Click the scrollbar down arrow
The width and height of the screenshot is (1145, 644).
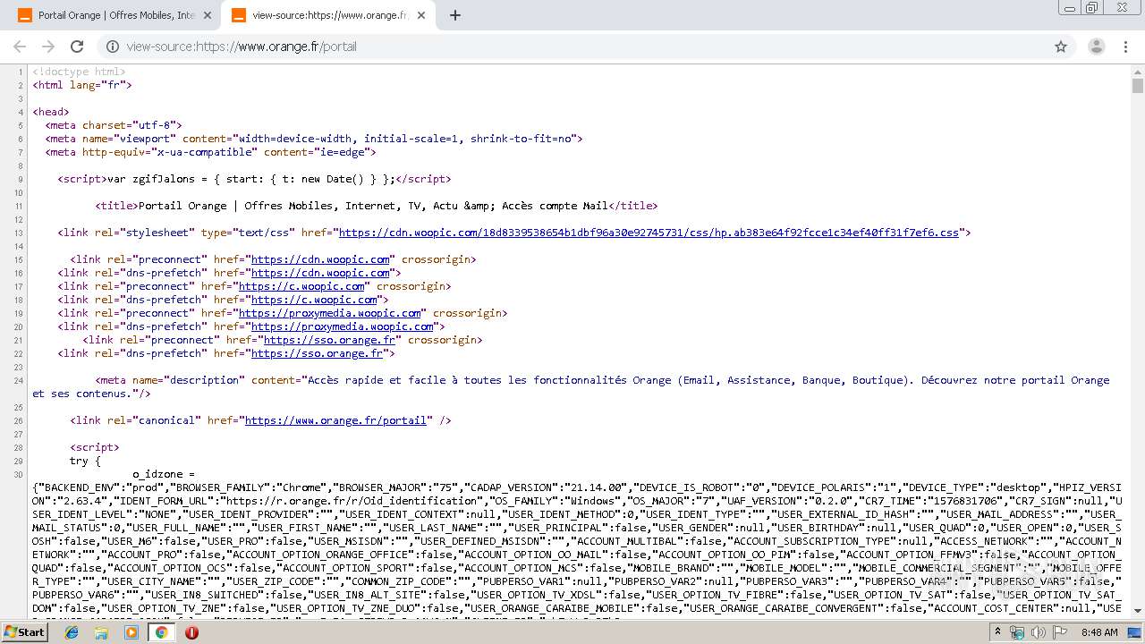1137,611
